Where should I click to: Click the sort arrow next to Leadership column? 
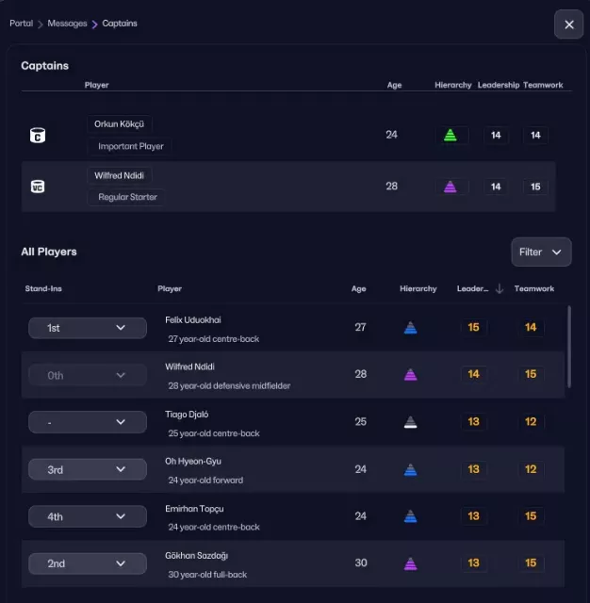point(500,288)
